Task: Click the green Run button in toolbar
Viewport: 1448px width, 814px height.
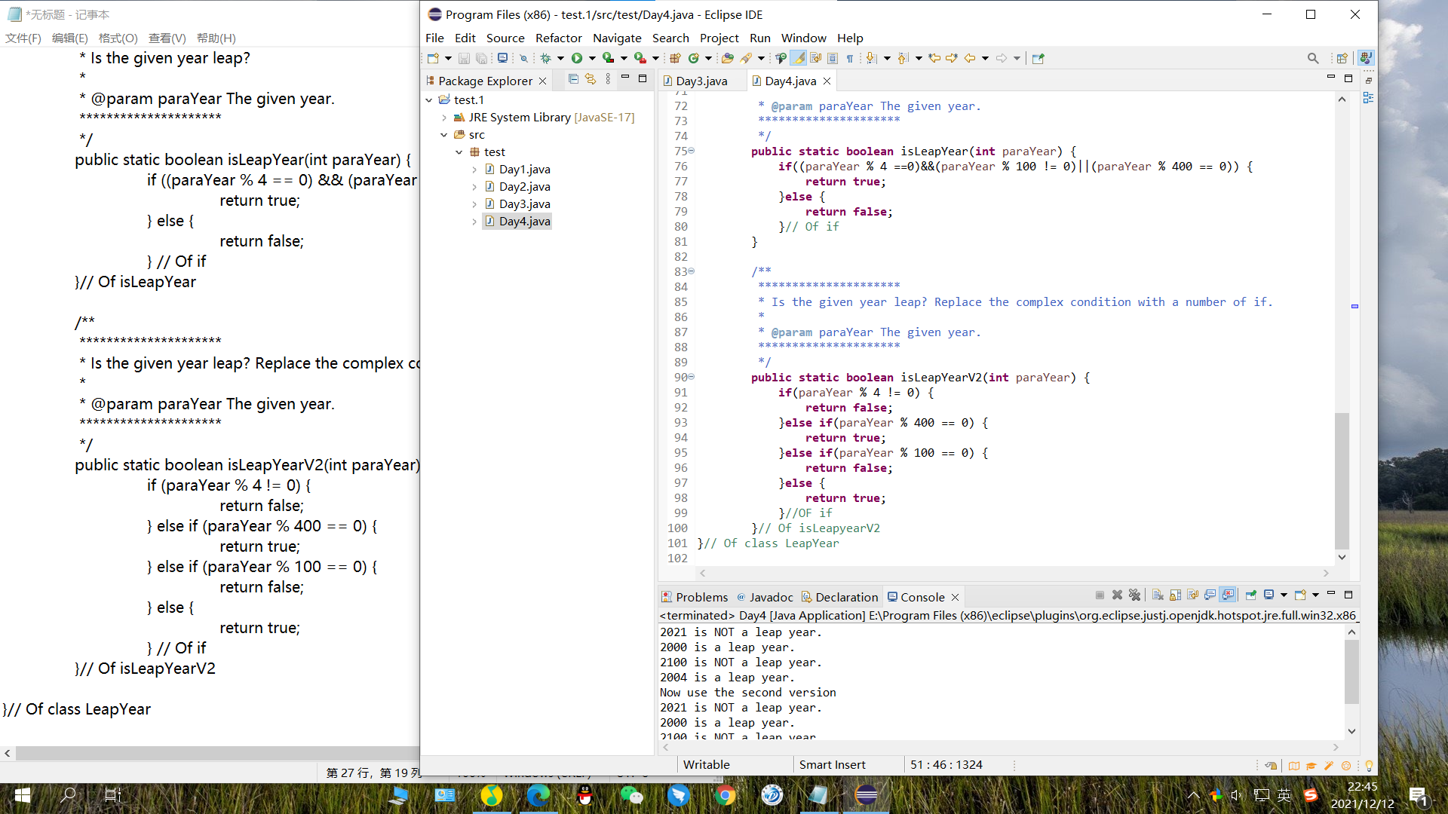Action: (x=577, y=58)
